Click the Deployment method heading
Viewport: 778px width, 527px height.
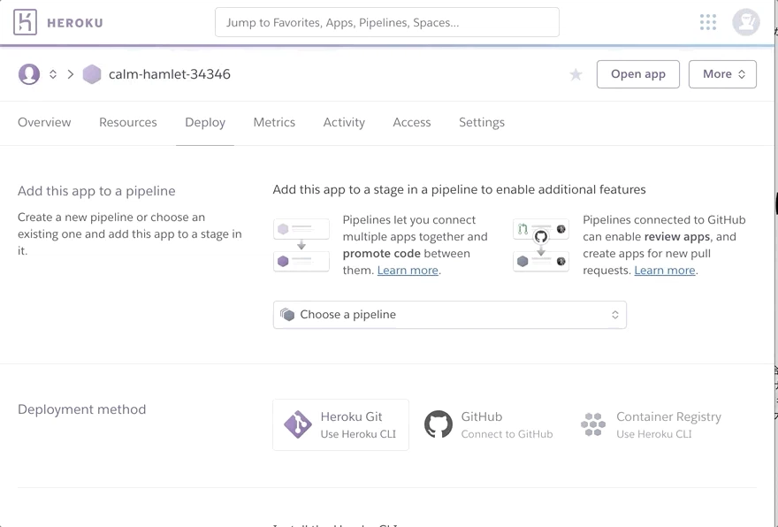(x=82, y=409)
